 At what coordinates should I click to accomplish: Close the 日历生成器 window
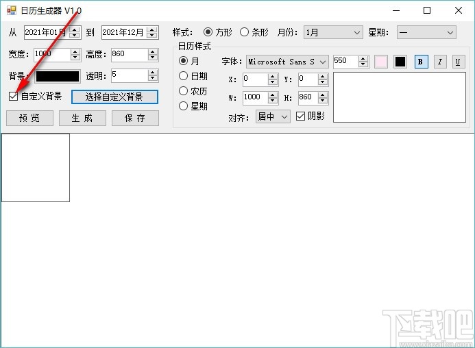click(x=459, y=10)
